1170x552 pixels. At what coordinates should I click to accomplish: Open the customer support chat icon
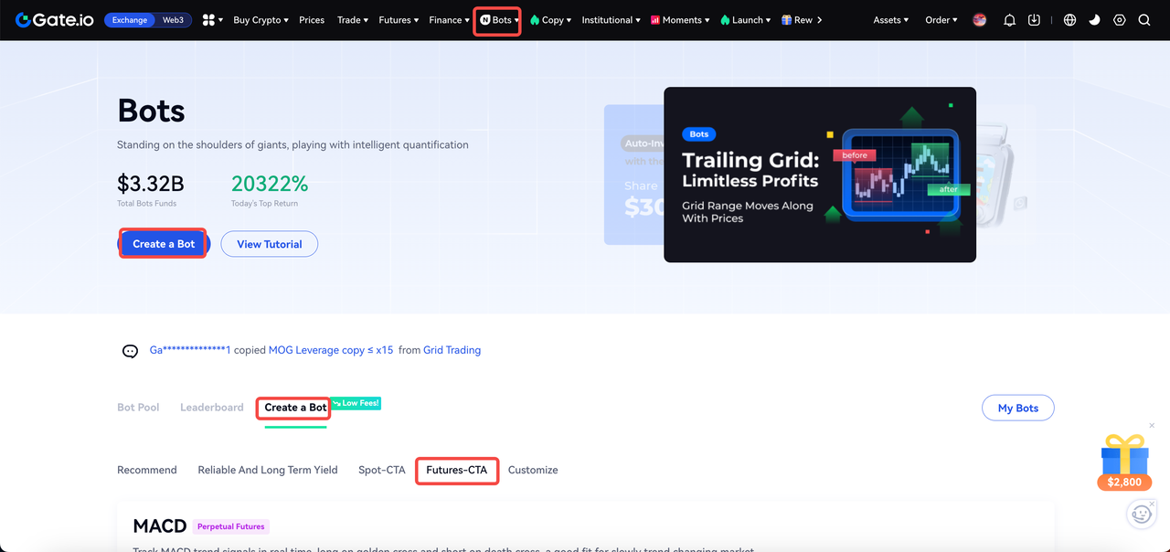pyautogui.click(x=1141, y=515)
